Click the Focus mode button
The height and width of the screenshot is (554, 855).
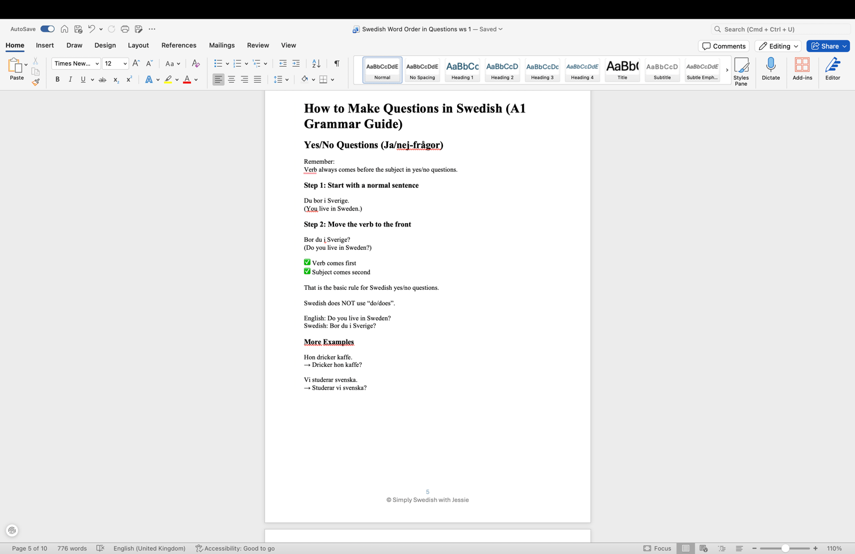pyautogui.click(x=657, y=548)
